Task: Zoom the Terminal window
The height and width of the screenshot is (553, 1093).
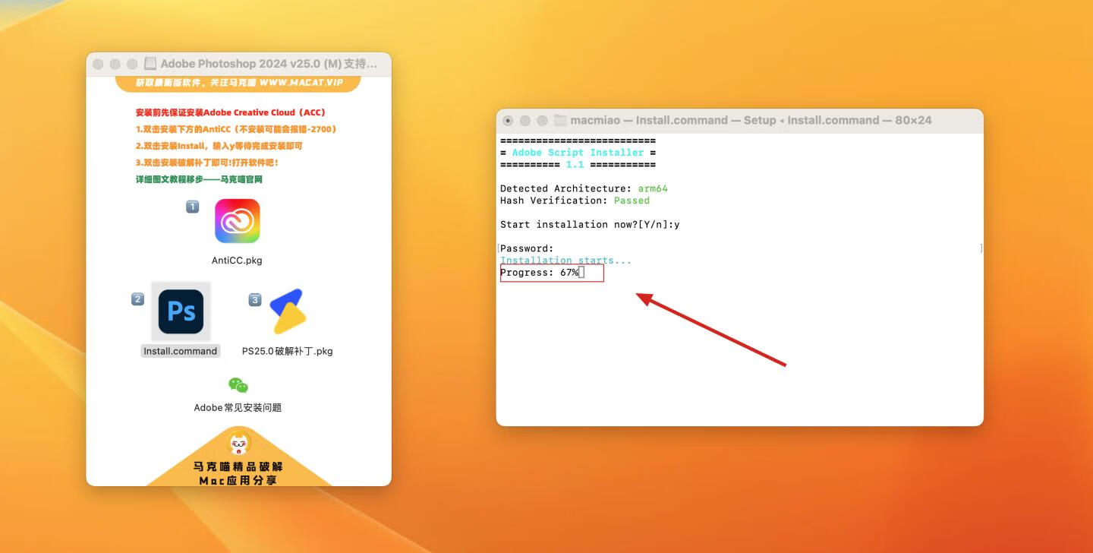Action: coord(542,121)
